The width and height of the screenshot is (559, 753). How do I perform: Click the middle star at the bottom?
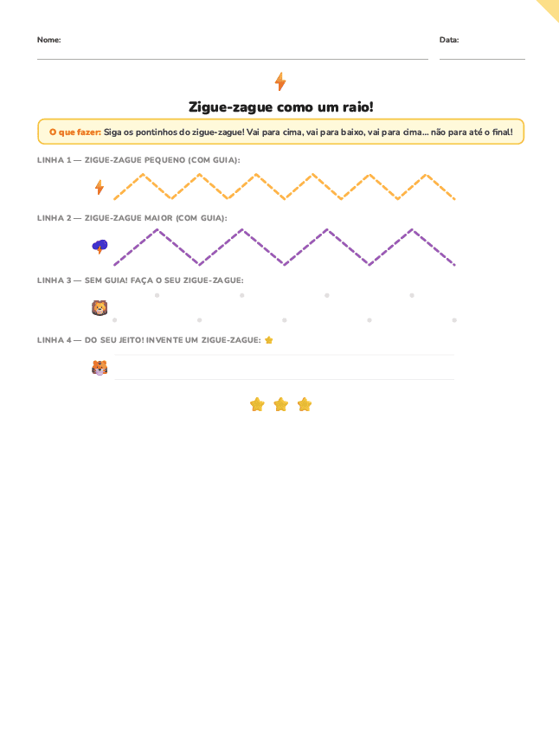pyautogui.click(x=280, y=404)
